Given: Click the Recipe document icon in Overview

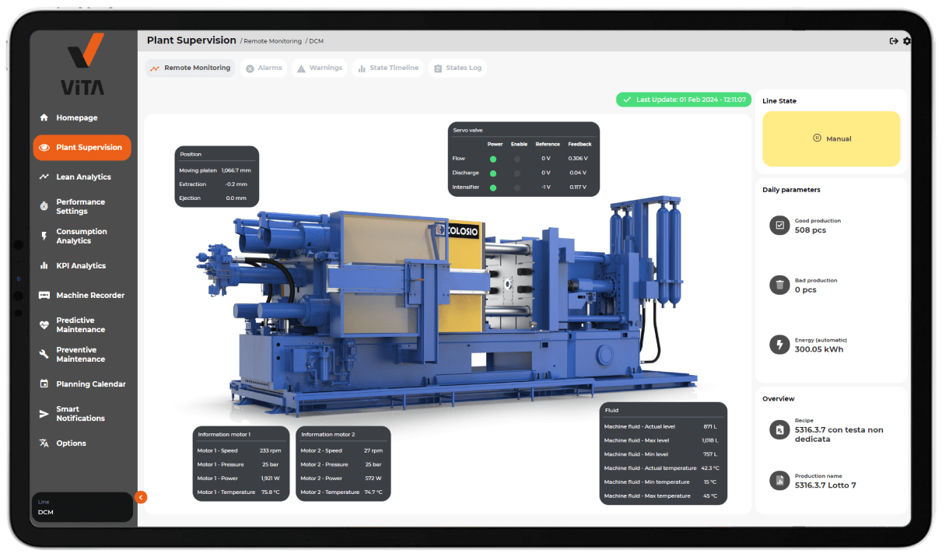Looking at the screenshot, I should coord(779,429).
